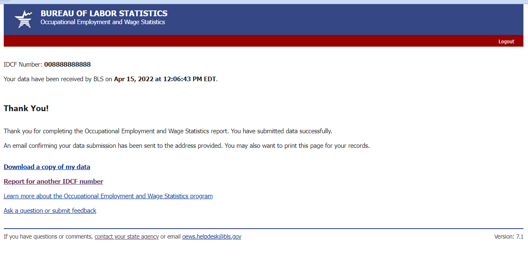Download a copy of my data
Image resolution: width=528 pixels, height=269 pixels.
click(x=47, y=167)
